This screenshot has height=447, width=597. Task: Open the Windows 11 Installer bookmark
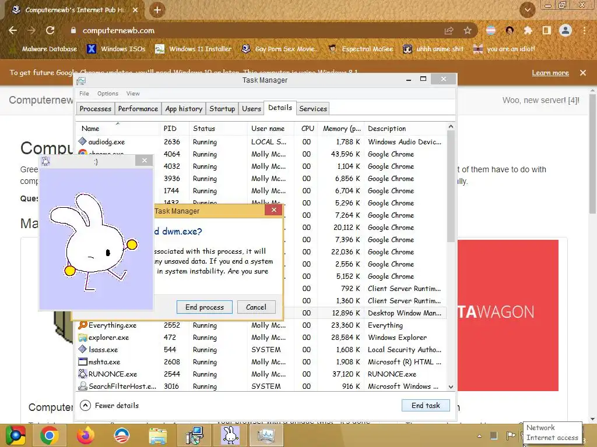(194, 49)
